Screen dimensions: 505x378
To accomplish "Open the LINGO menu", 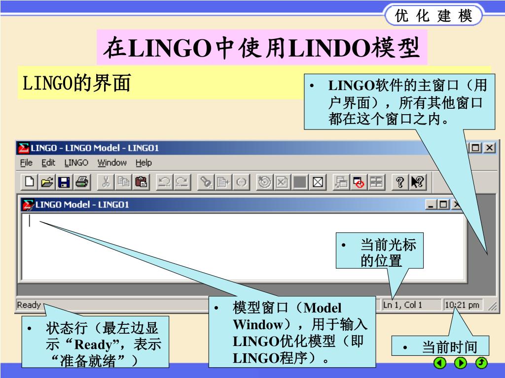I will (x=76, y=162).
